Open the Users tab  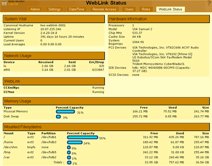[129, 9]
